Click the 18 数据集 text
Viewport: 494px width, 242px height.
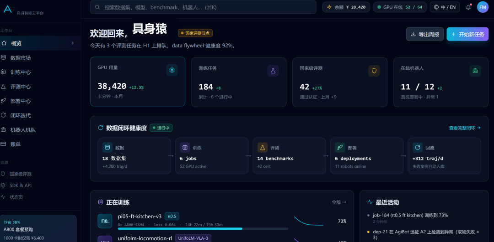[x=114, y=159]
